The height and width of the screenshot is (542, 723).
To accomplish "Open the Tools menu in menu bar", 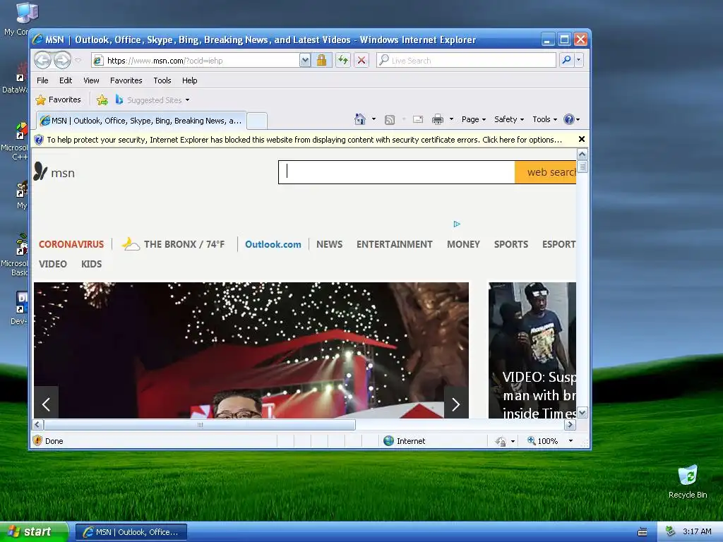I will click(x=162, y=80).
